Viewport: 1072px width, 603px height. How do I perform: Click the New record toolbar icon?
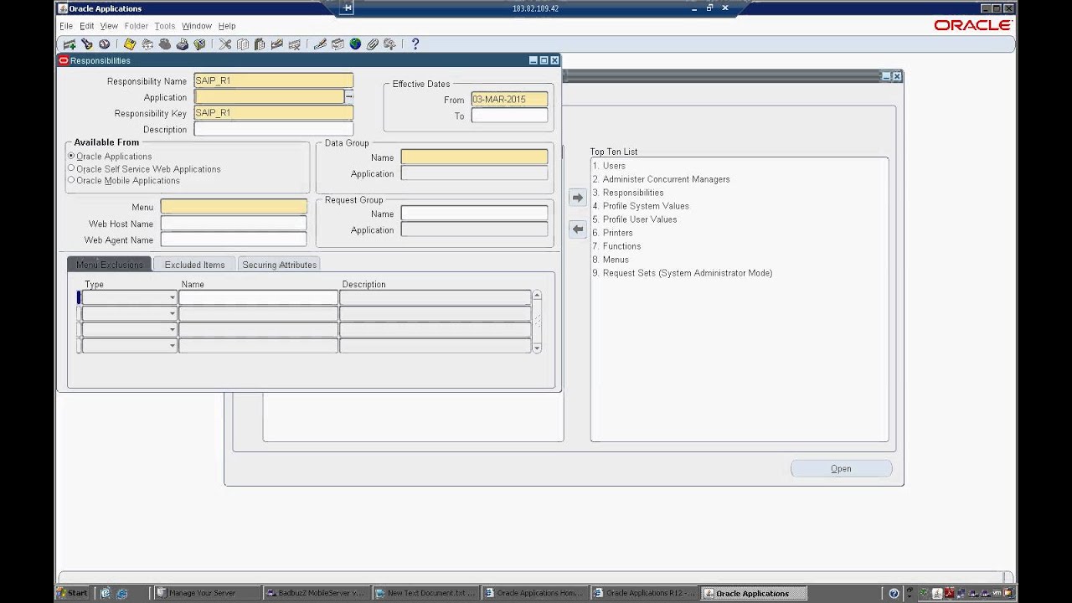70,44
